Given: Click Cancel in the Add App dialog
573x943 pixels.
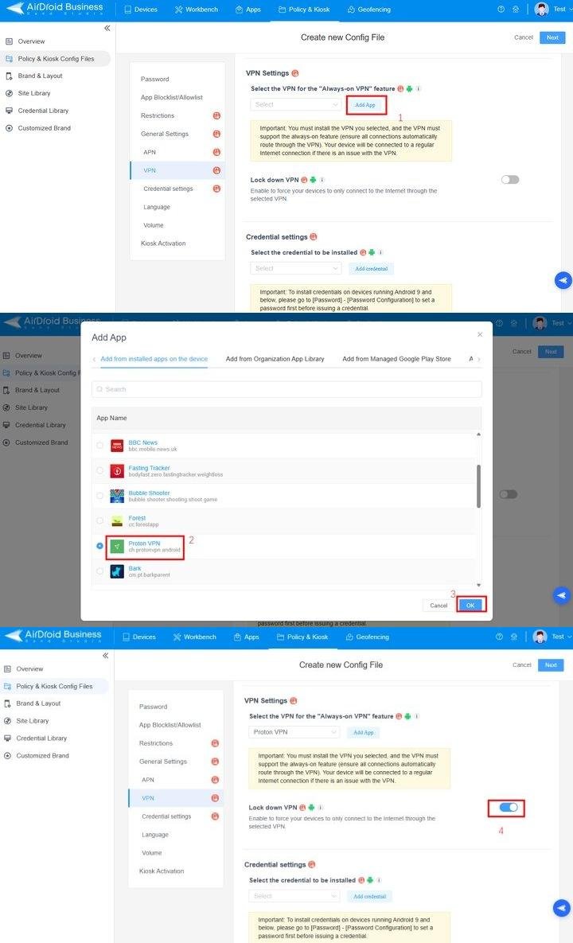Looking at the screenshot, I should tap(439, 606).
